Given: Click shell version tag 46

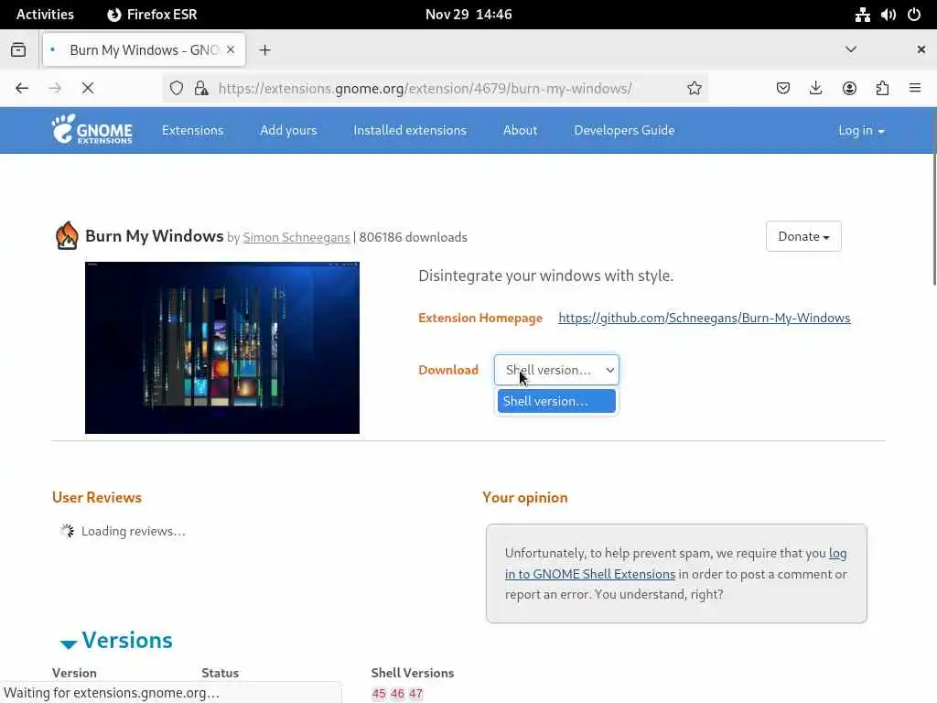Looking at the screenshot, I should pos(397,694).
